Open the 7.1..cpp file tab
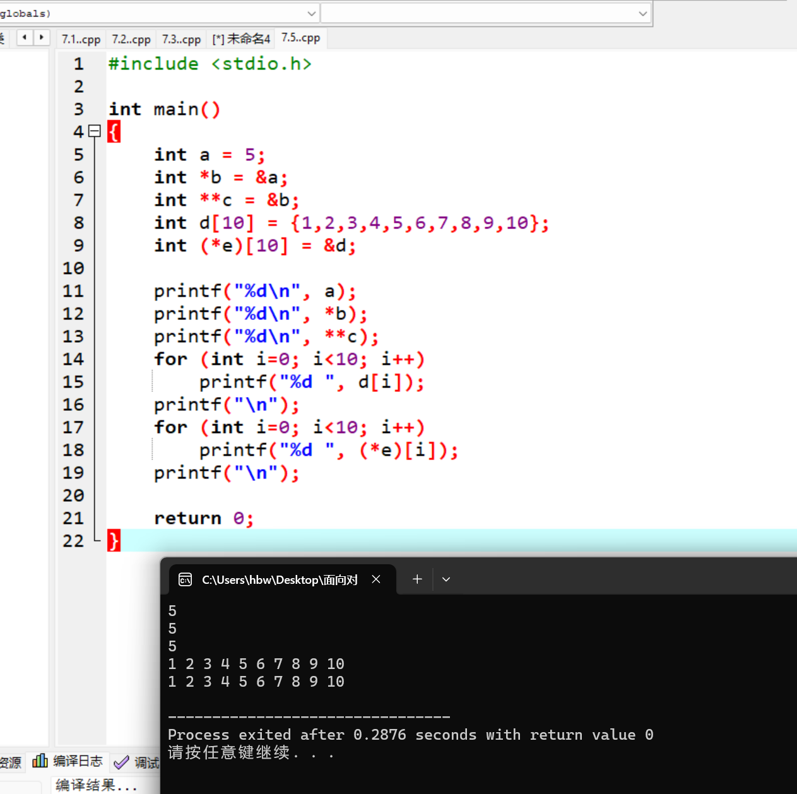This screenshot has width=797, height=794. click(x=81, y=39)
